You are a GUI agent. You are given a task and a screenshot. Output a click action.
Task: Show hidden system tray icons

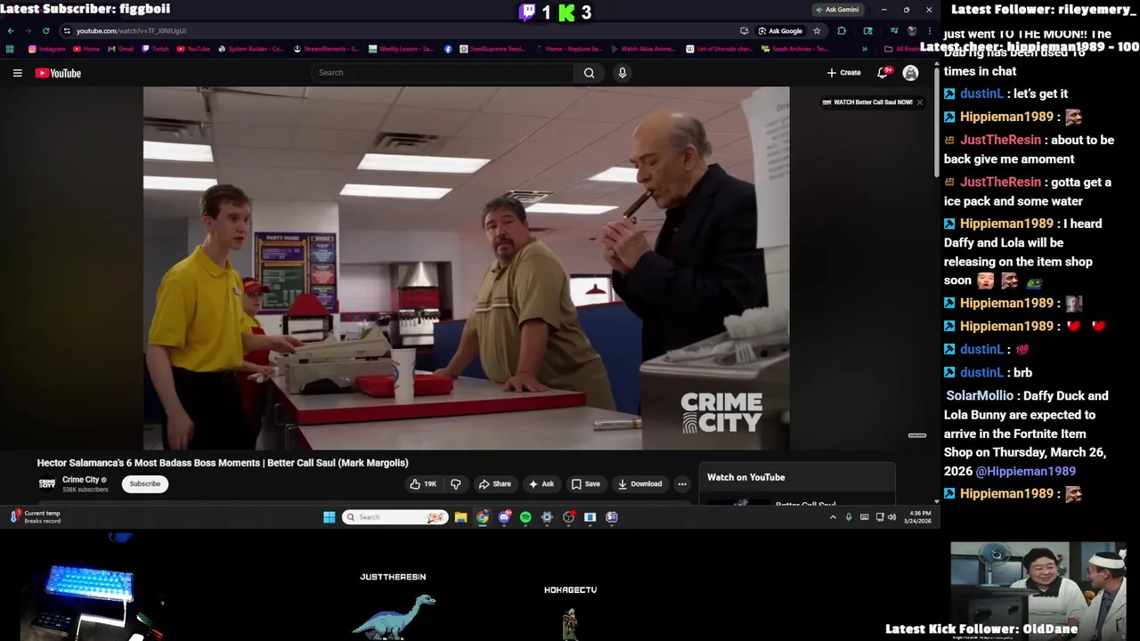click(833, 517)
